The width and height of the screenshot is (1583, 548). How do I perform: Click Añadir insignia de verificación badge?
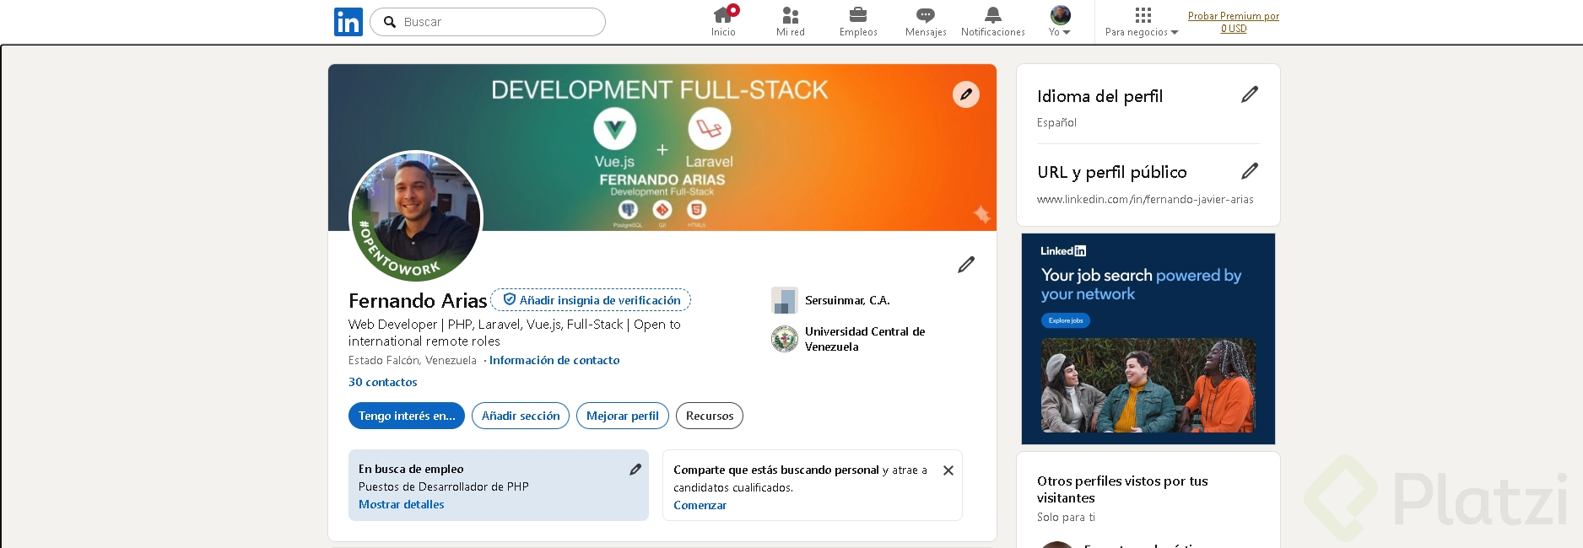pos(592,300)
